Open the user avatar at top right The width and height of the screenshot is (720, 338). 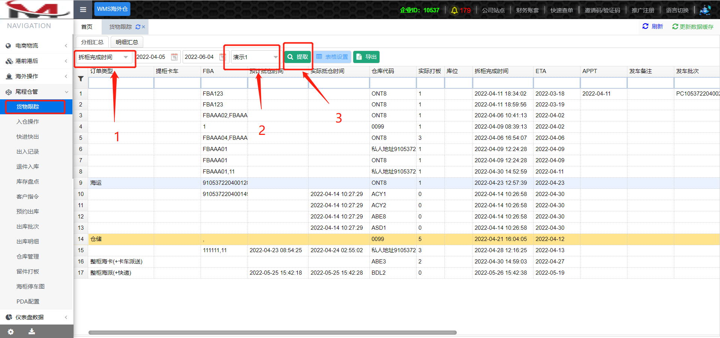click(x=705, y=10)
